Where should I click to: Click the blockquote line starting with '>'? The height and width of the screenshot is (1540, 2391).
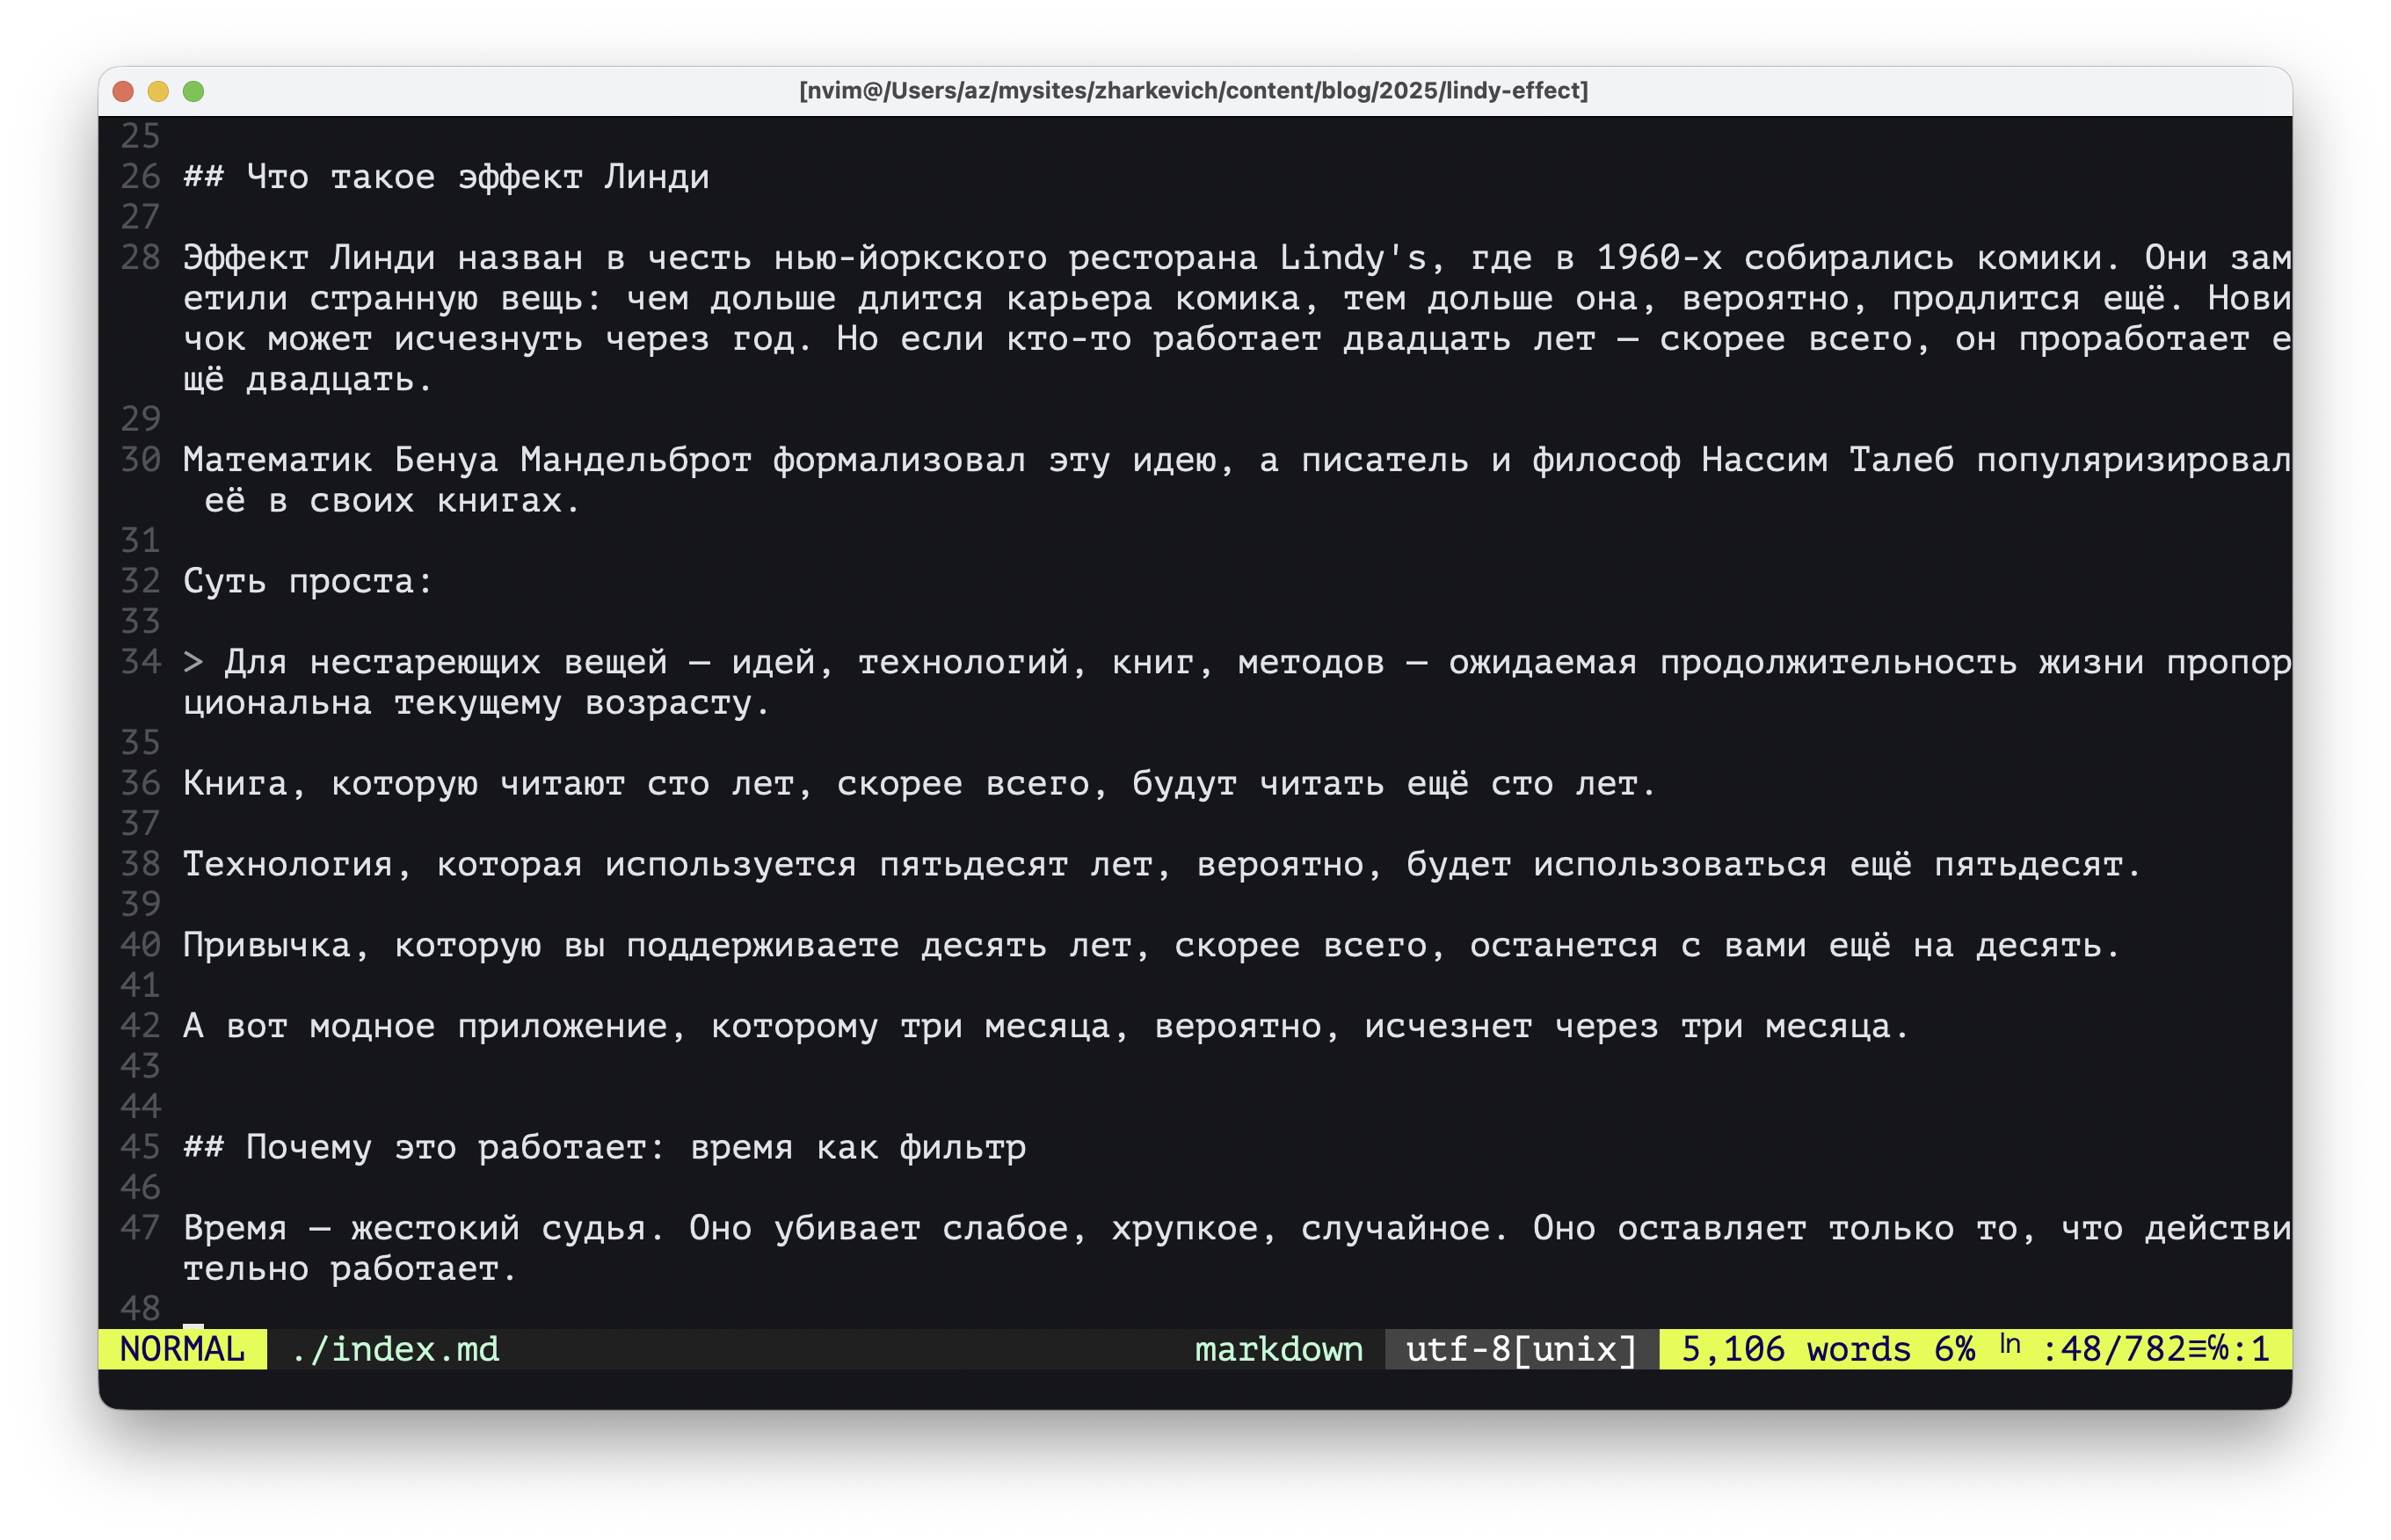(700, 662)
